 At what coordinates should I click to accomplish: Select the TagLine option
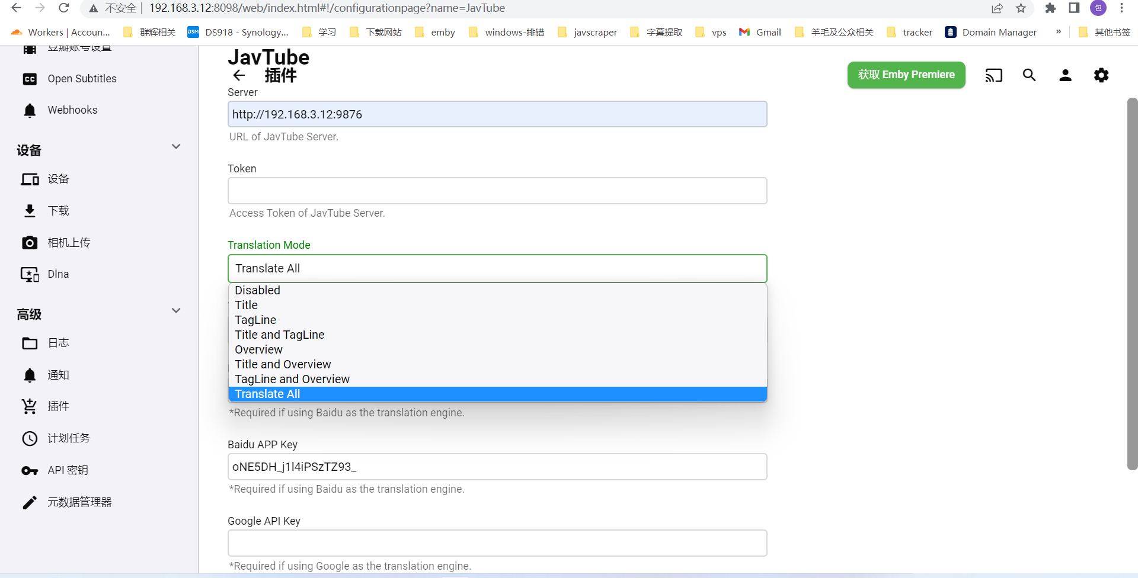(x=497, y=320)
